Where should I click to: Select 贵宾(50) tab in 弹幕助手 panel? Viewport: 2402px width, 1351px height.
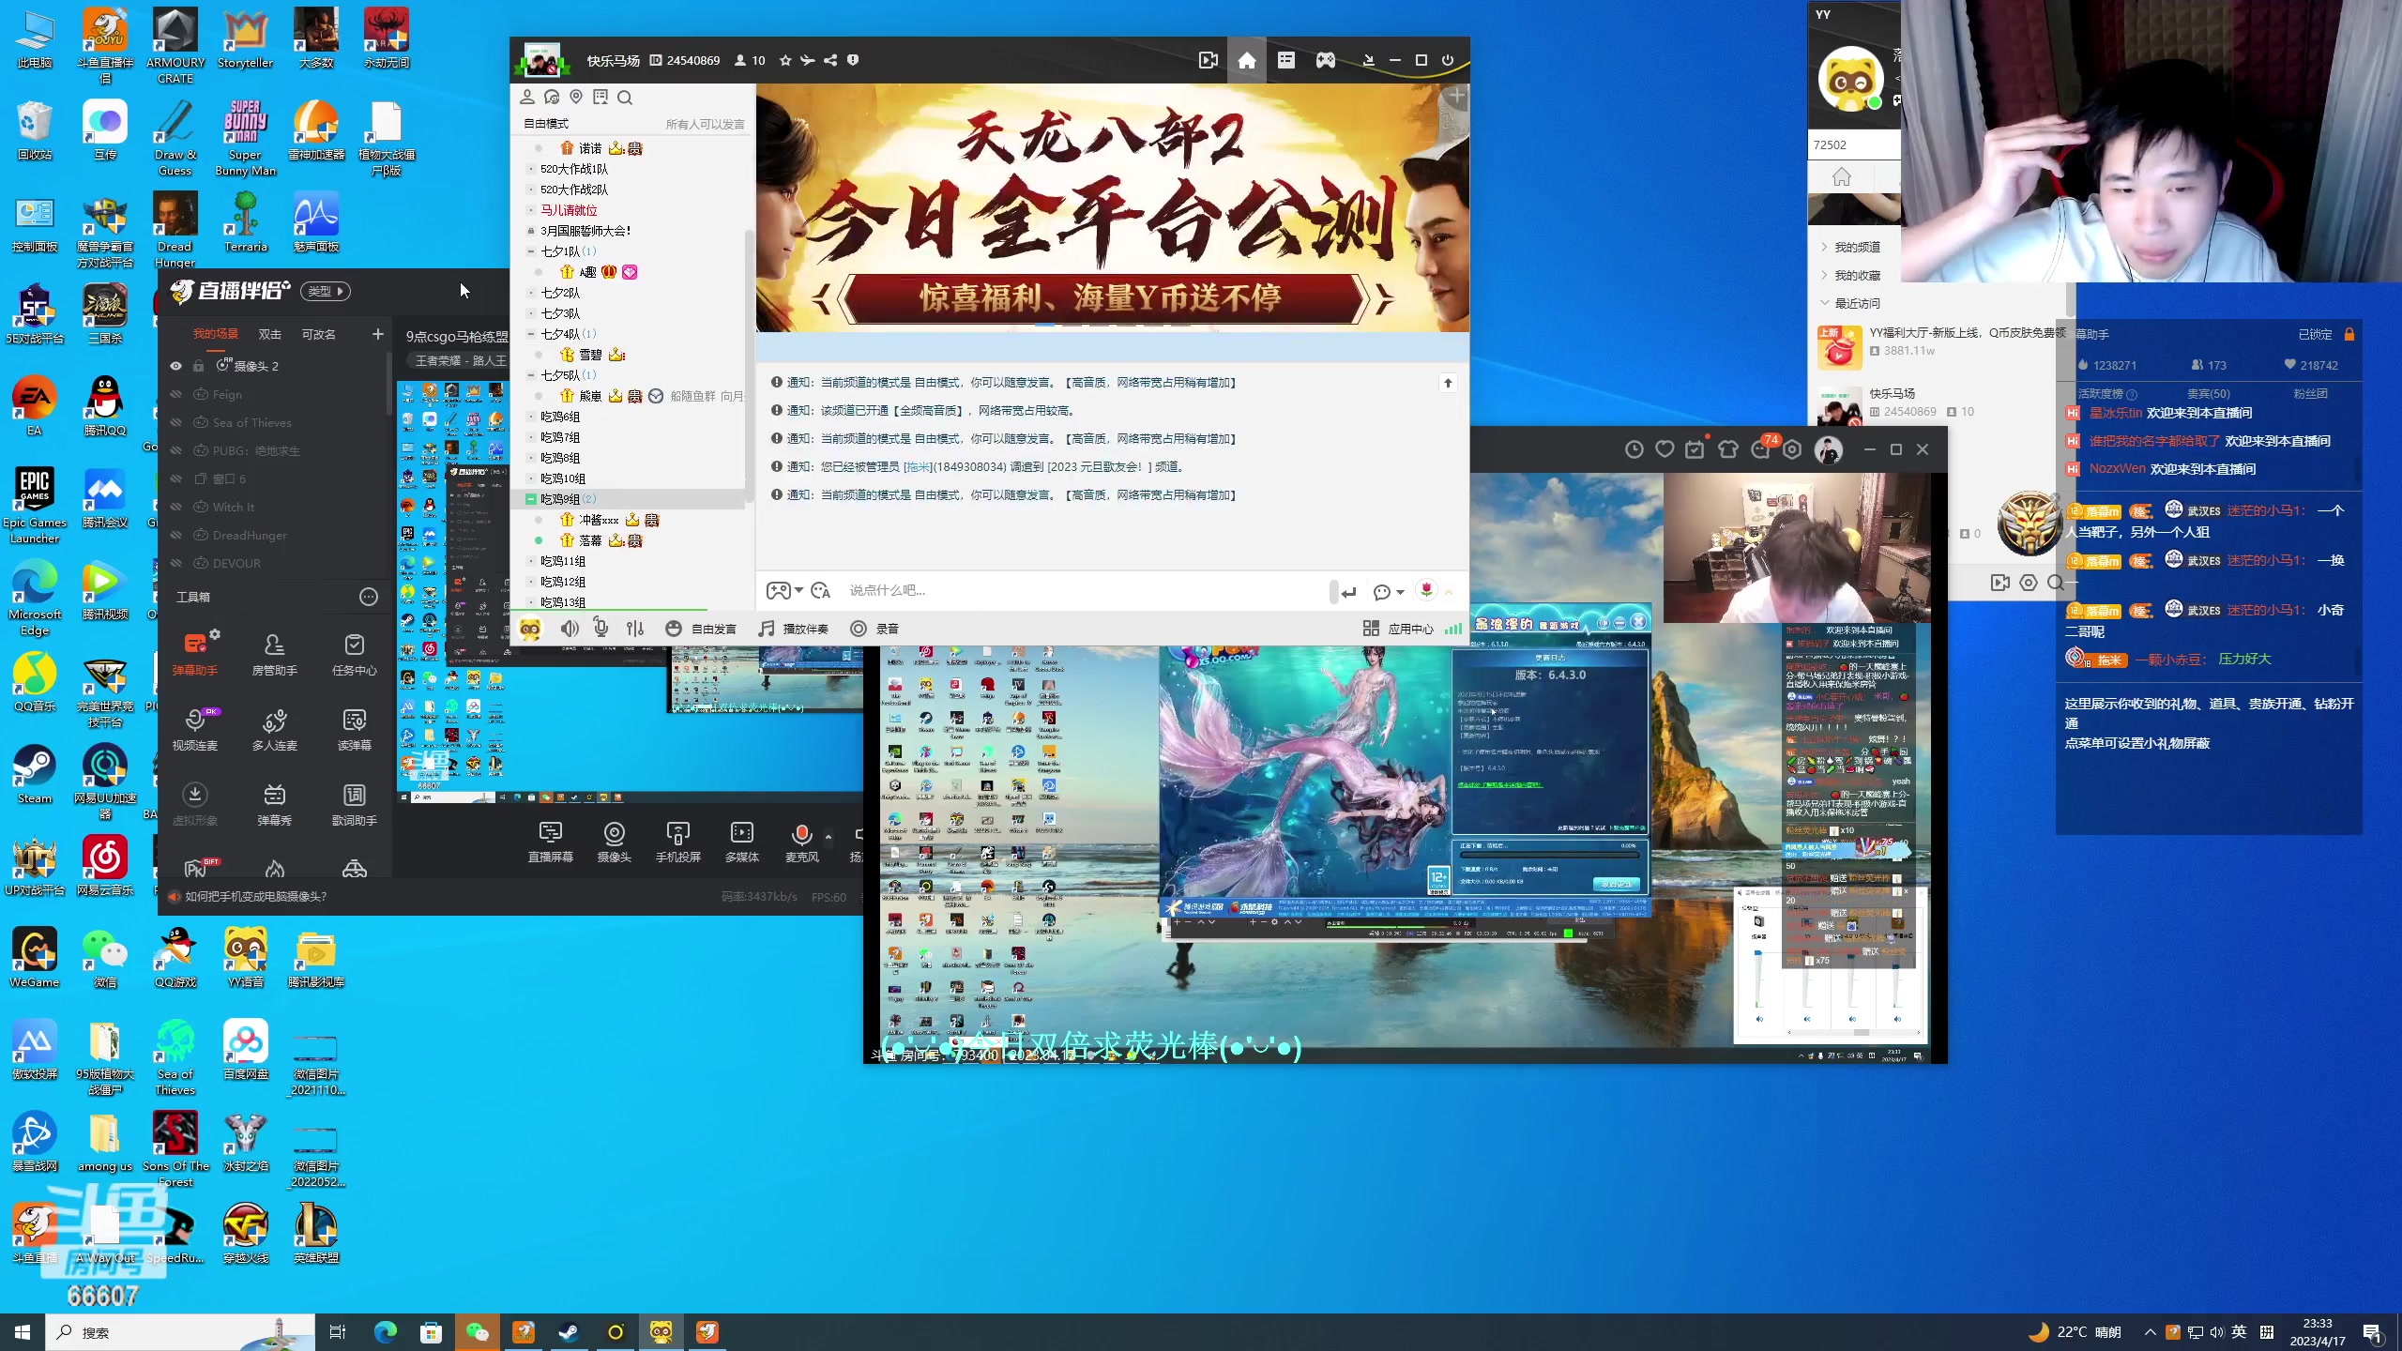pos(2209,394)
